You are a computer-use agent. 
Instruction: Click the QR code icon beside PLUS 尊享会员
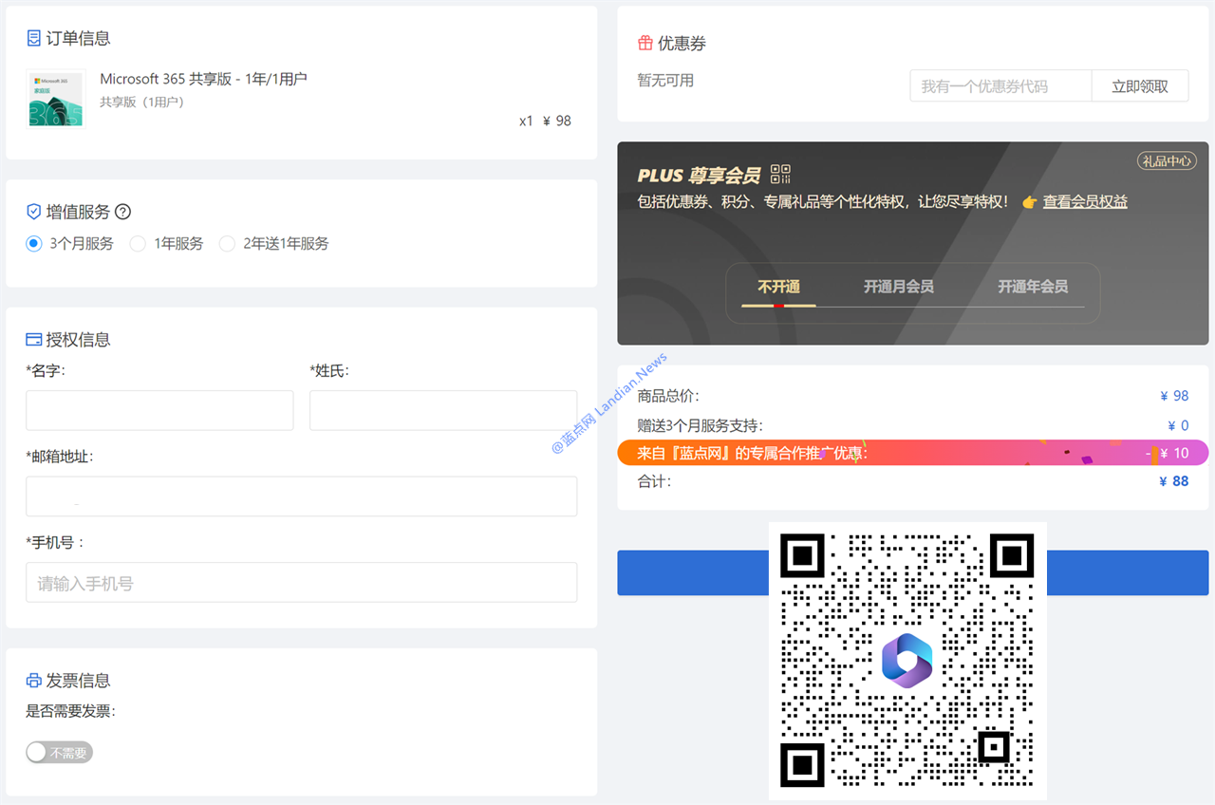(780, 174)
